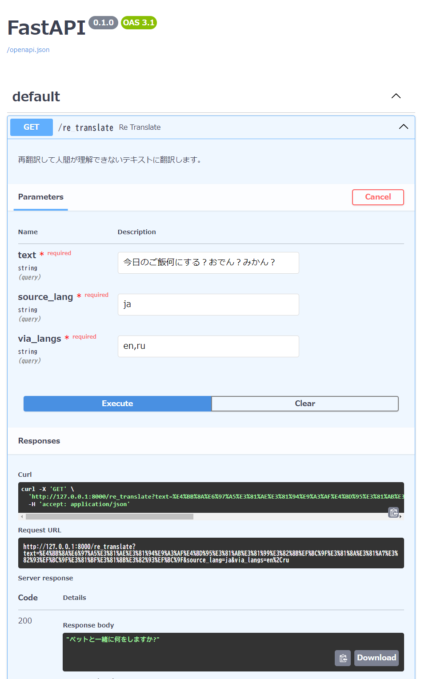Click the /re_translate endpoint path
The height and width of the screenshot is (679, 425).
tap(86, 128)
